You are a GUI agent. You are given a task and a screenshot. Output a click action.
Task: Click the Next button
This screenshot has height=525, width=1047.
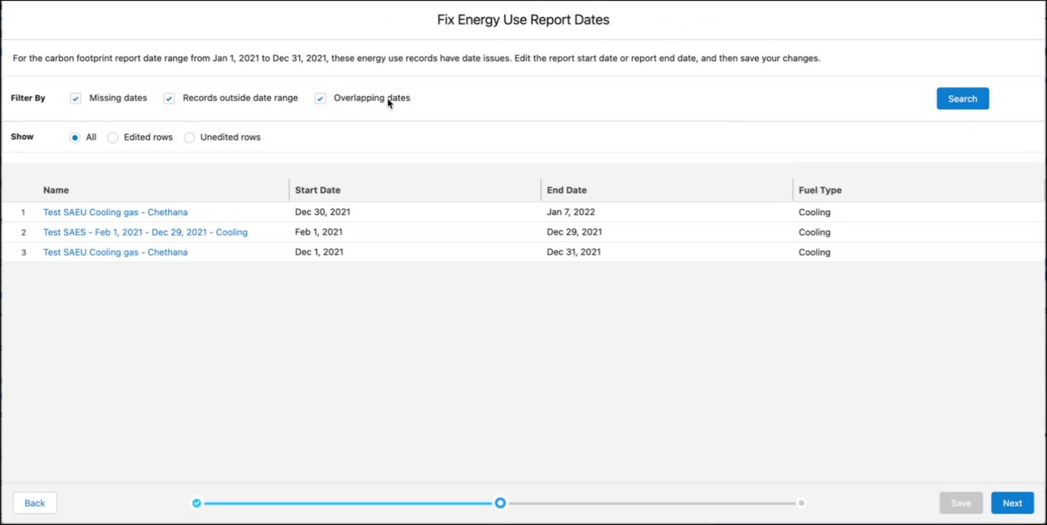[x=1012, y=503]
